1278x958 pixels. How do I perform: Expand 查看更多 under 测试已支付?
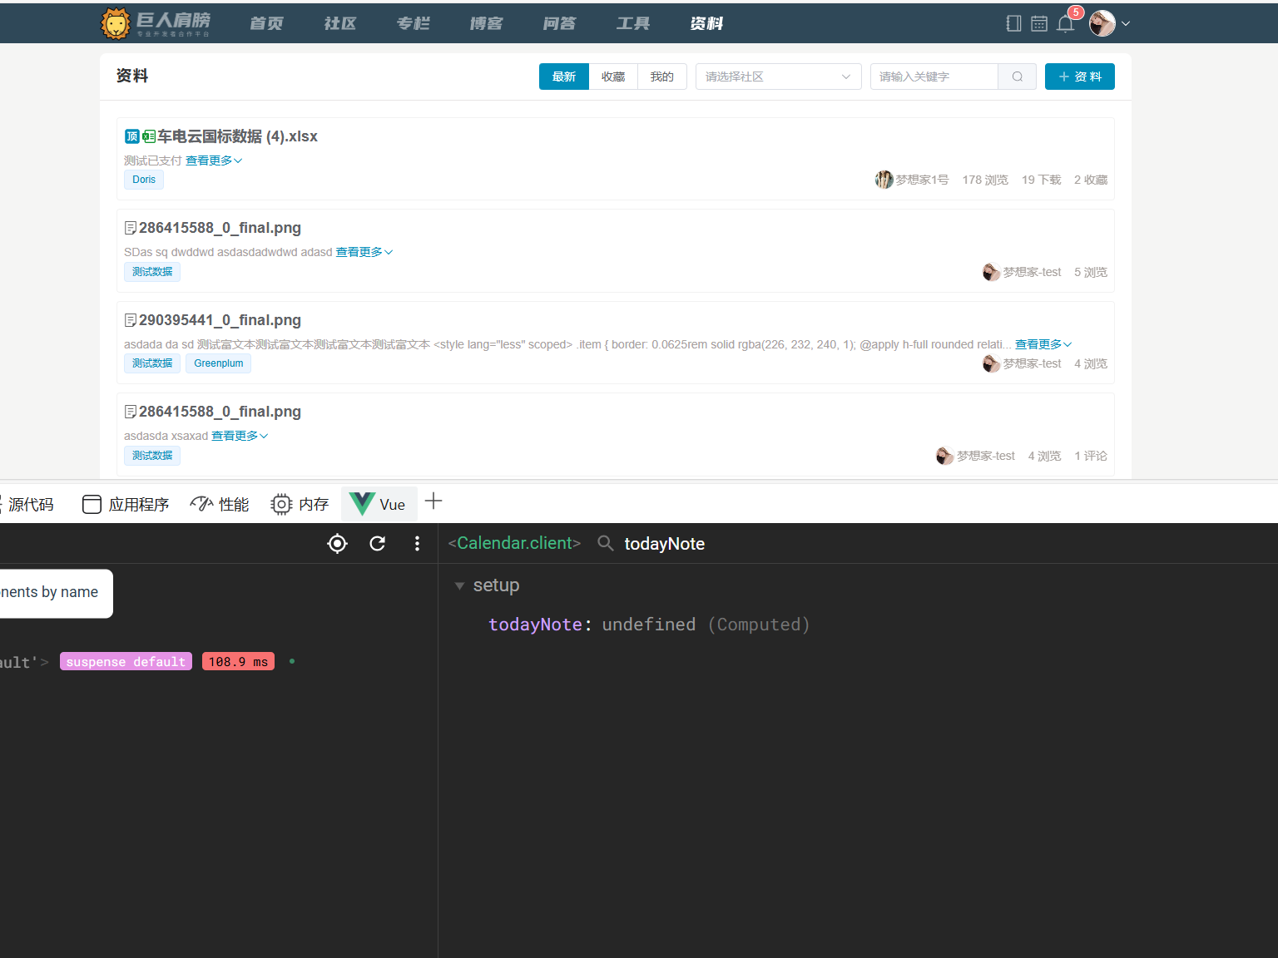(x=214, y=160)
